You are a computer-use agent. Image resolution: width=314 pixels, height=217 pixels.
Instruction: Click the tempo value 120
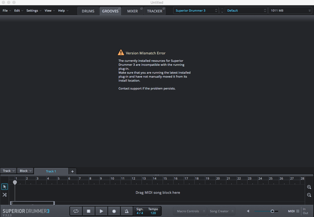click(x=153, y=213)
